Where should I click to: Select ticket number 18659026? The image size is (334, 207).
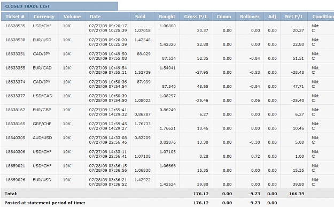point(15,180)
